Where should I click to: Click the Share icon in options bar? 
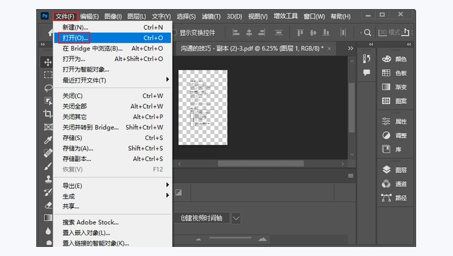(x=406, y=32)
